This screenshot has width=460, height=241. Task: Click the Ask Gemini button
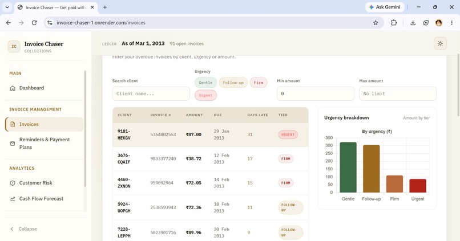[x=385, y=7]
